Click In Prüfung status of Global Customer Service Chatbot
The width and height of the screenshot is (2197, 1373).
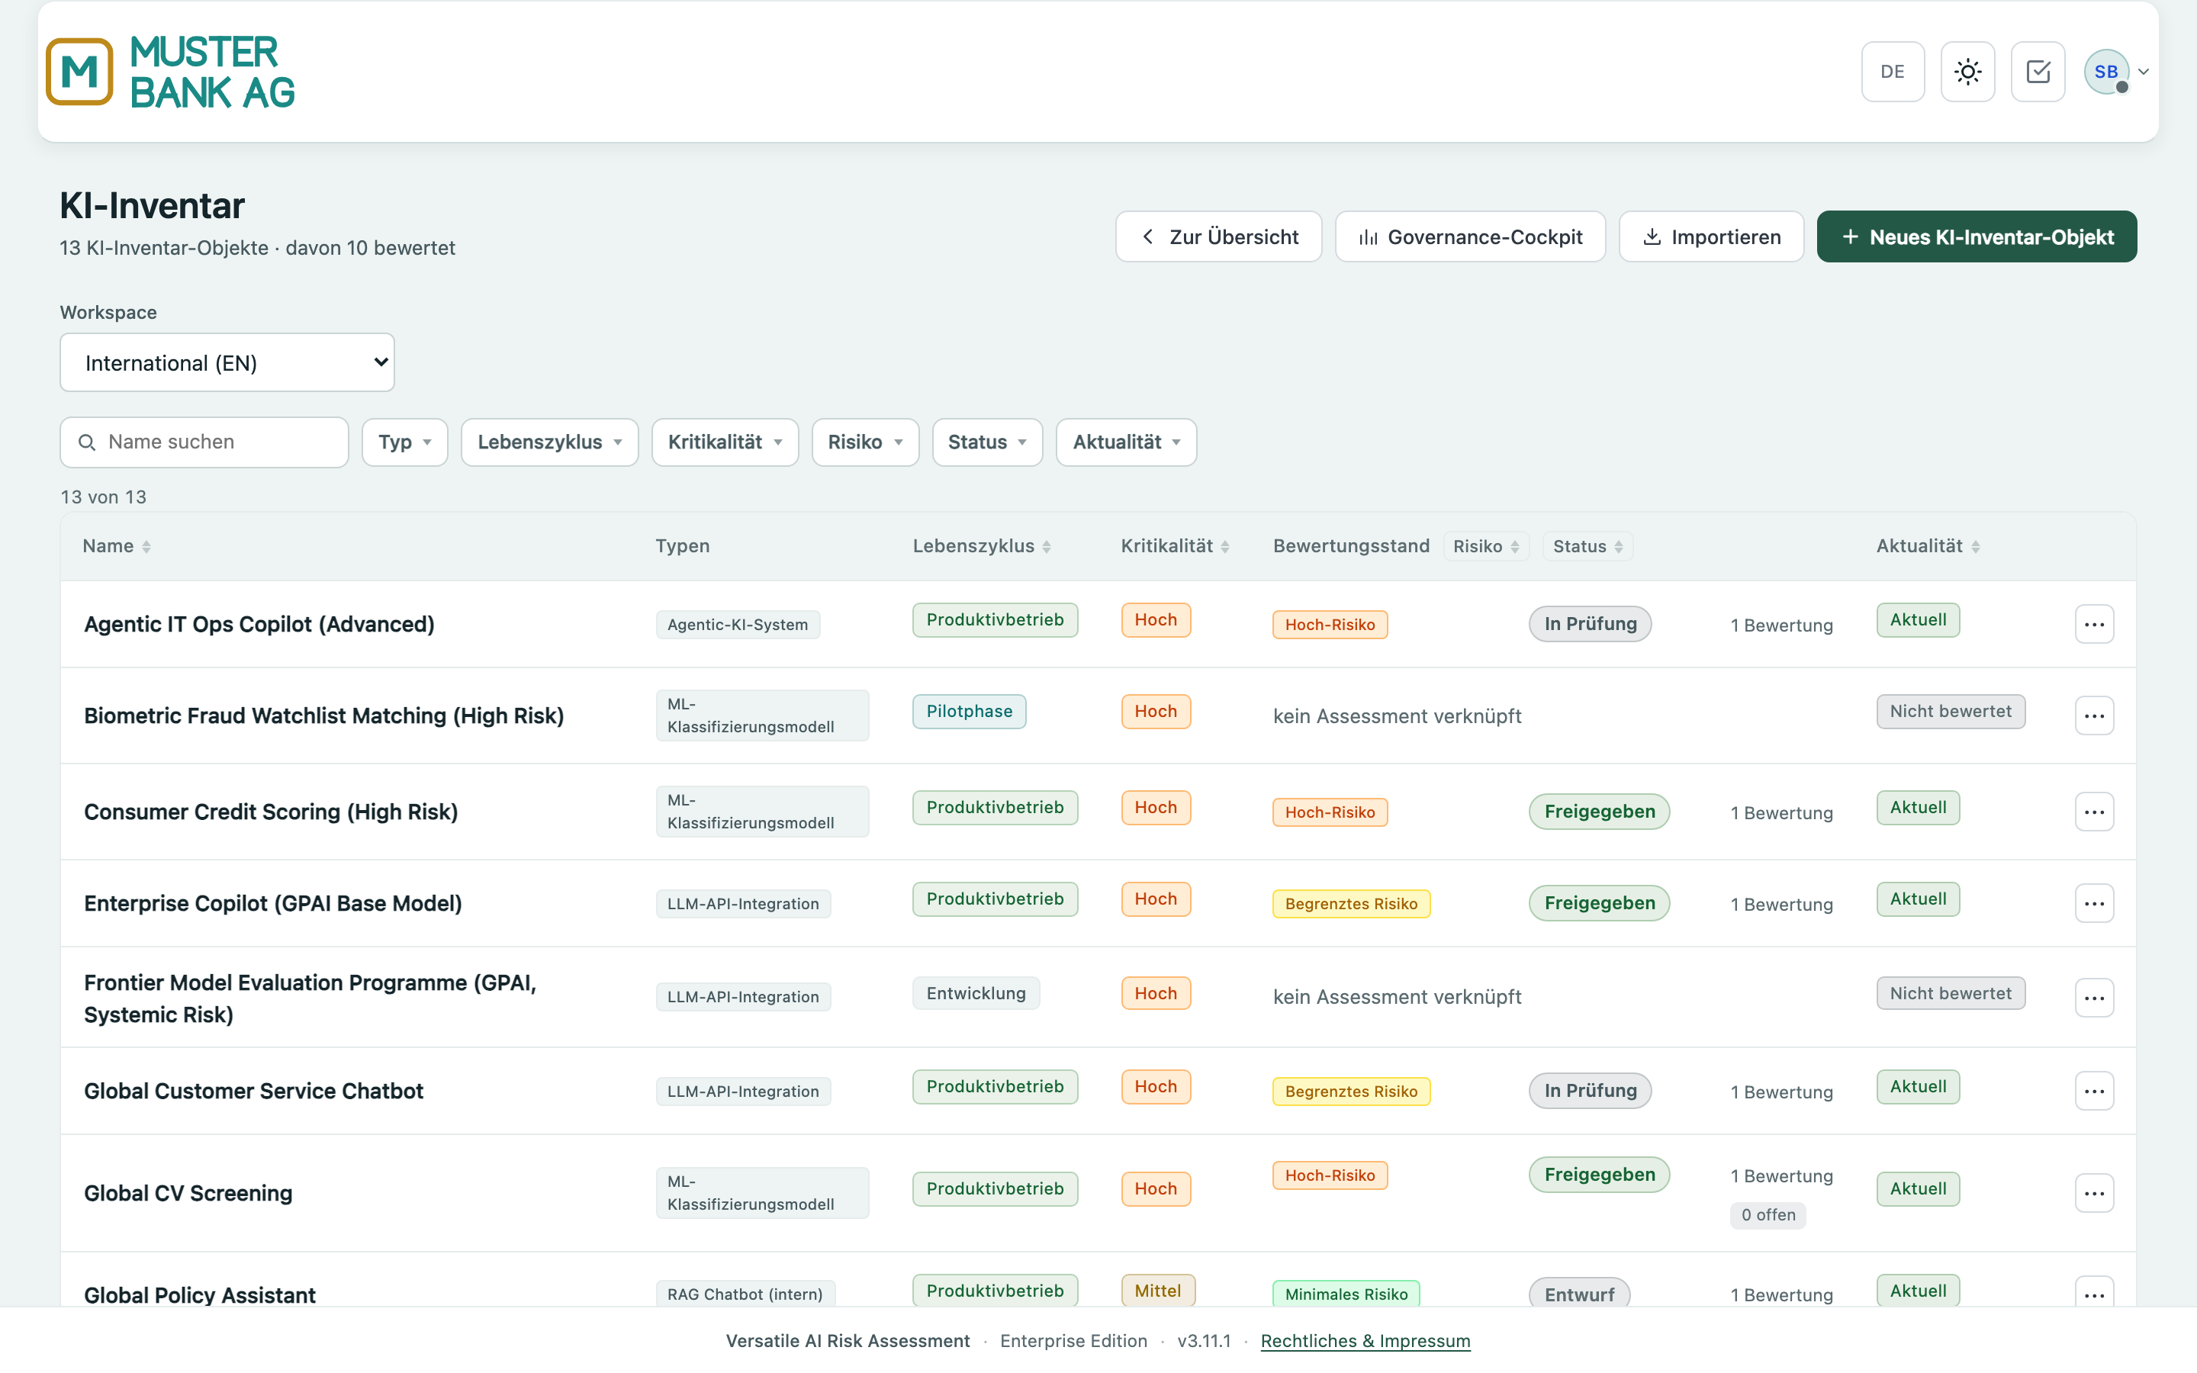(1590, 1091)
